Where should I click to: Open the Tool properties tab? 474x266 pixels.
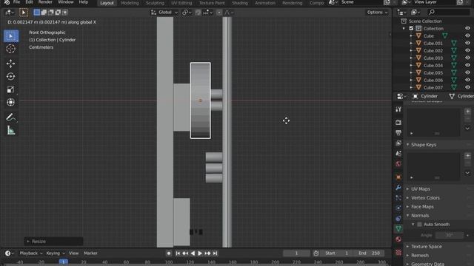398,109
